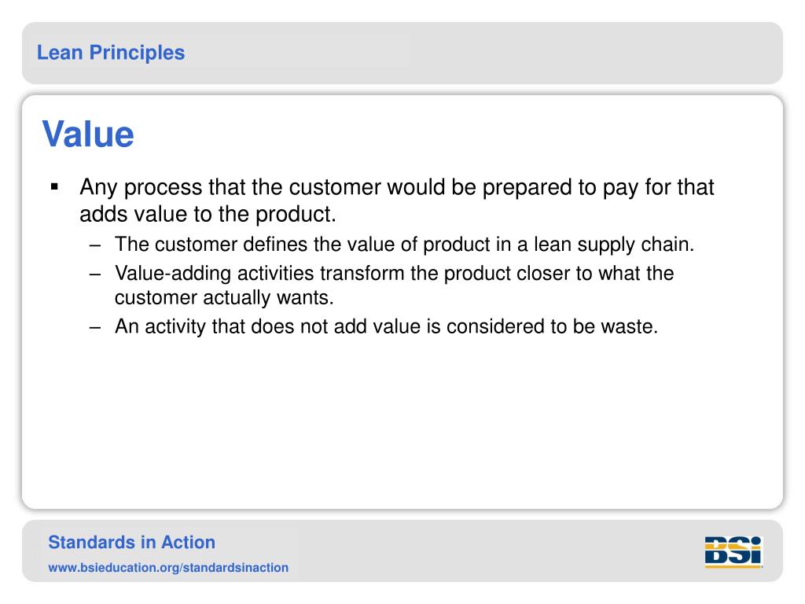Select 'Value-adding activities transform the product' line
Image resolution: width=805 pixels, height=604 pixels.
click(x=395, y=273)
